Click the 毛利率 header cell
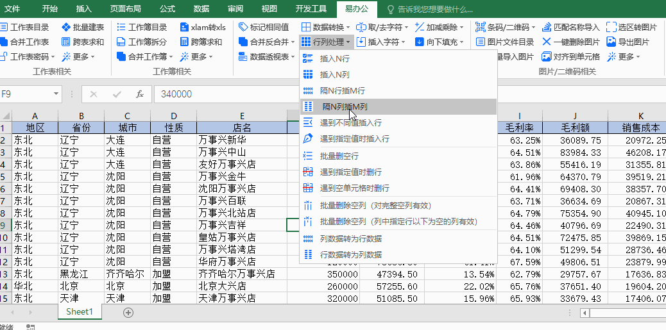The width and height of the screenshot is (666, 330). pos(519,128)
